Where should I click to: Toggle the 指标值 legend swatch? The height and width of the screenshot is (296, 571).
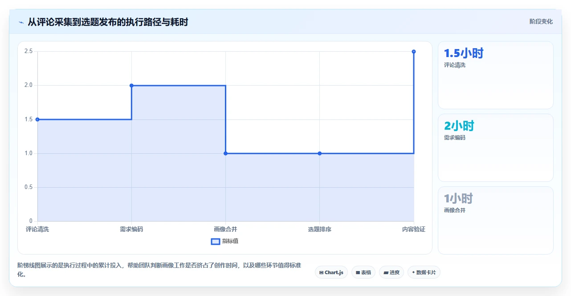[215, 241]
